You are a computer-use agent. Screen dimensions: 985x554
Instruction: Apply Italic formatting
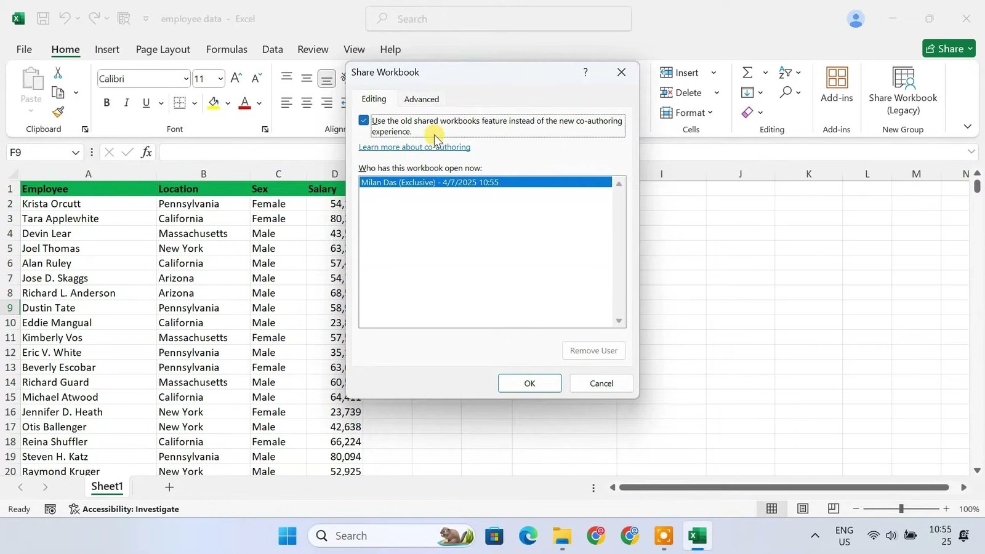(x=126, y=103)
